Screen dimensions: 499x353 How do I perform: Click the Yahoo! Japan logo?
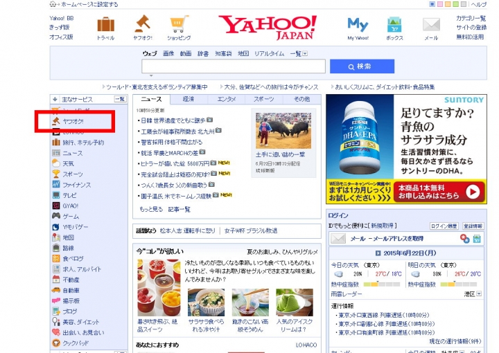268,27
